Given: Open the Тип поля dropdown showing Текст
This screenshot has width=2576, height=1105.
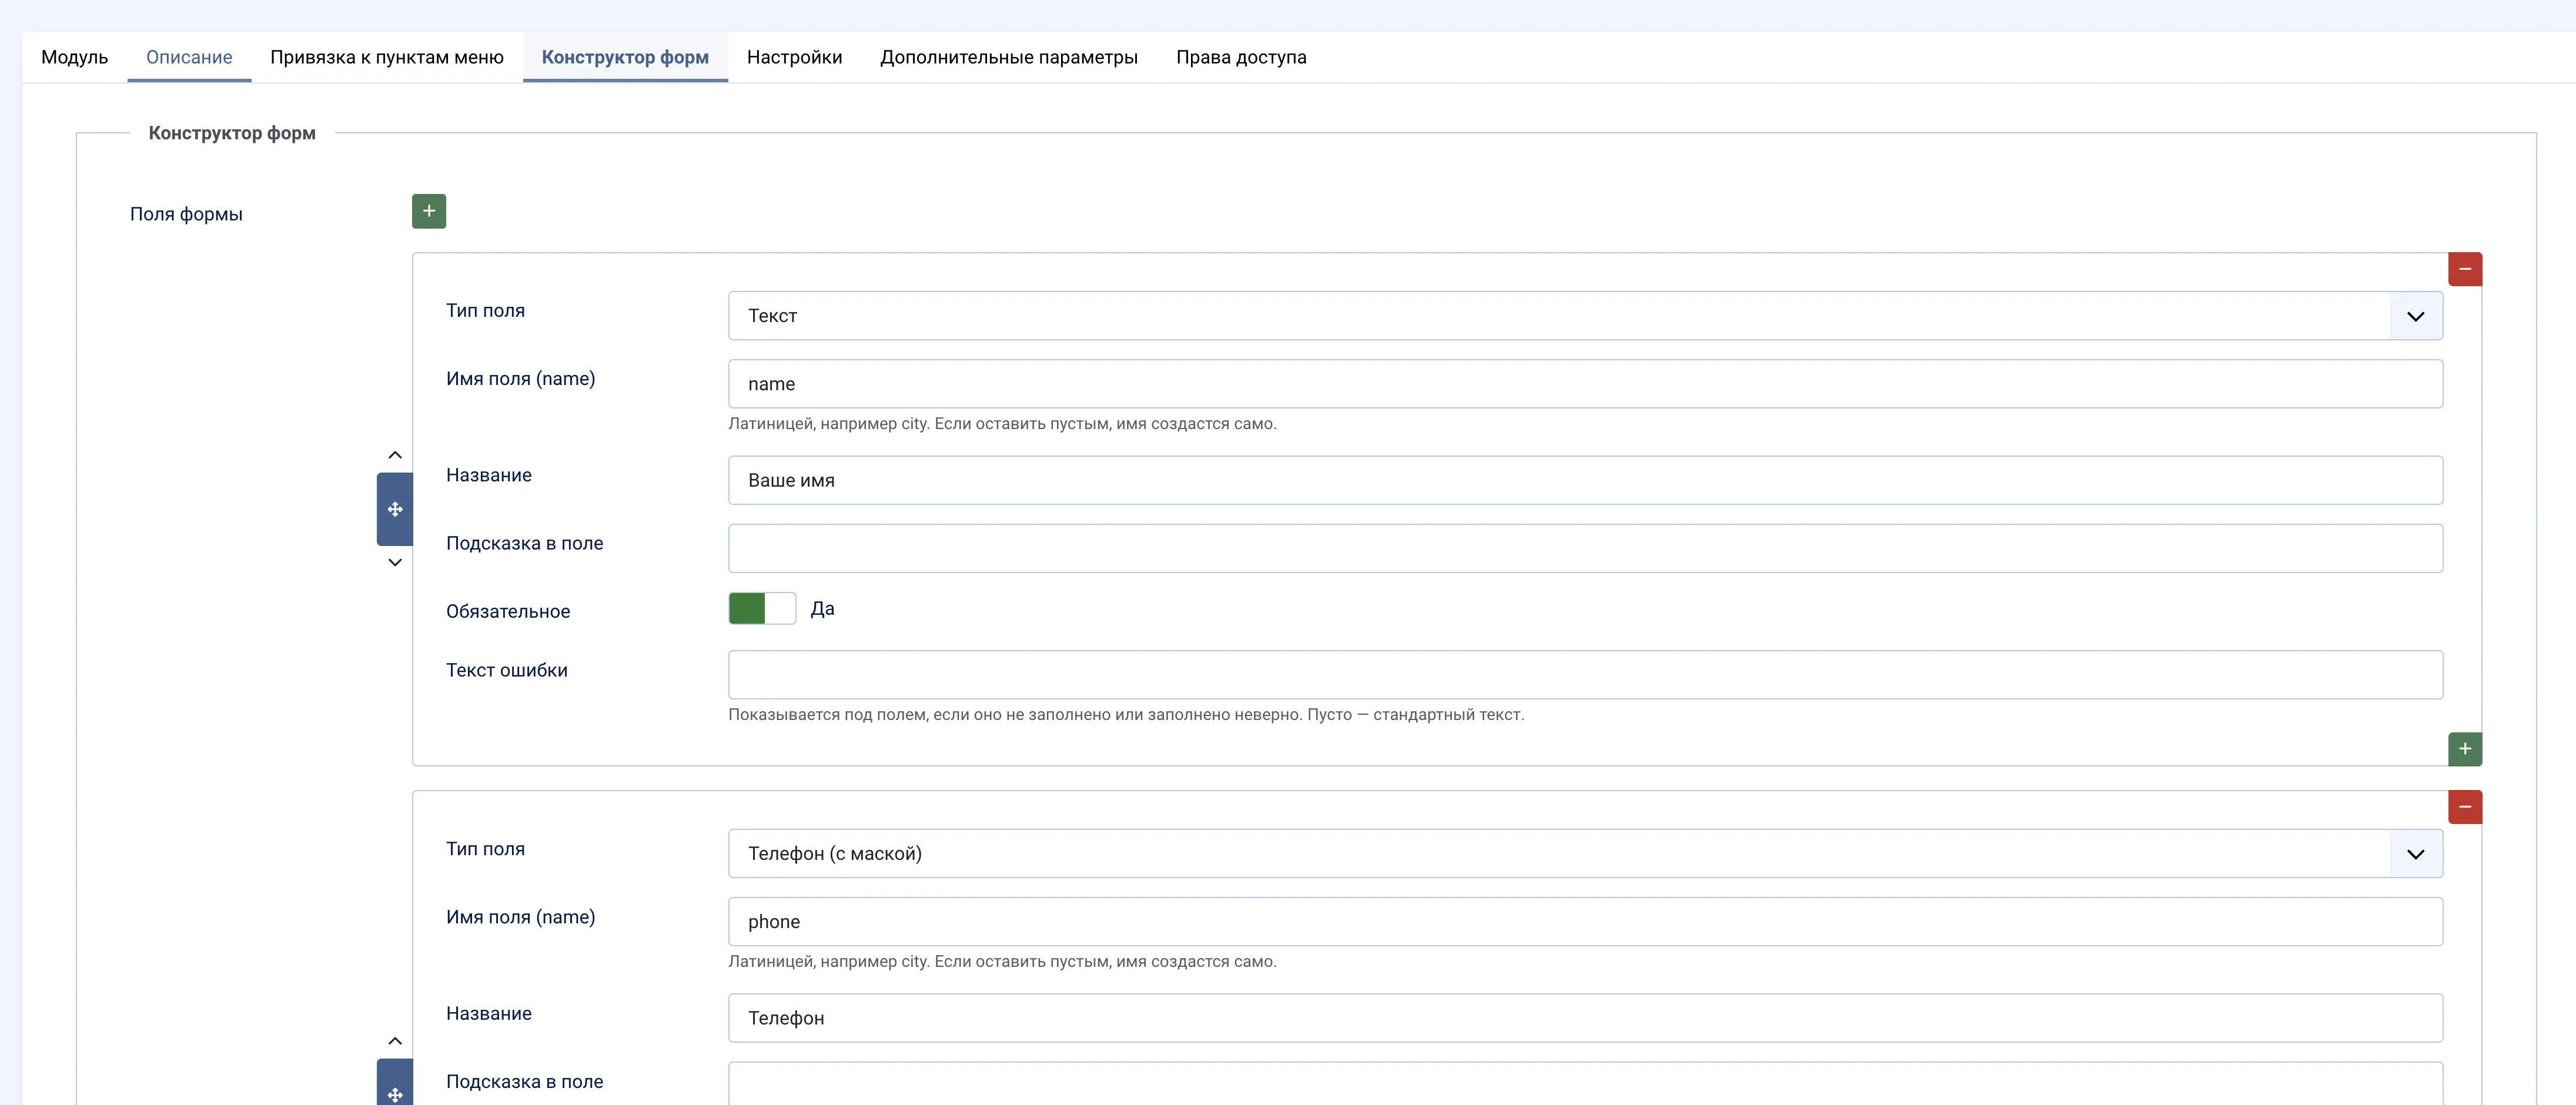Looking at the screenshot, I should click(x=1585, y=316).
